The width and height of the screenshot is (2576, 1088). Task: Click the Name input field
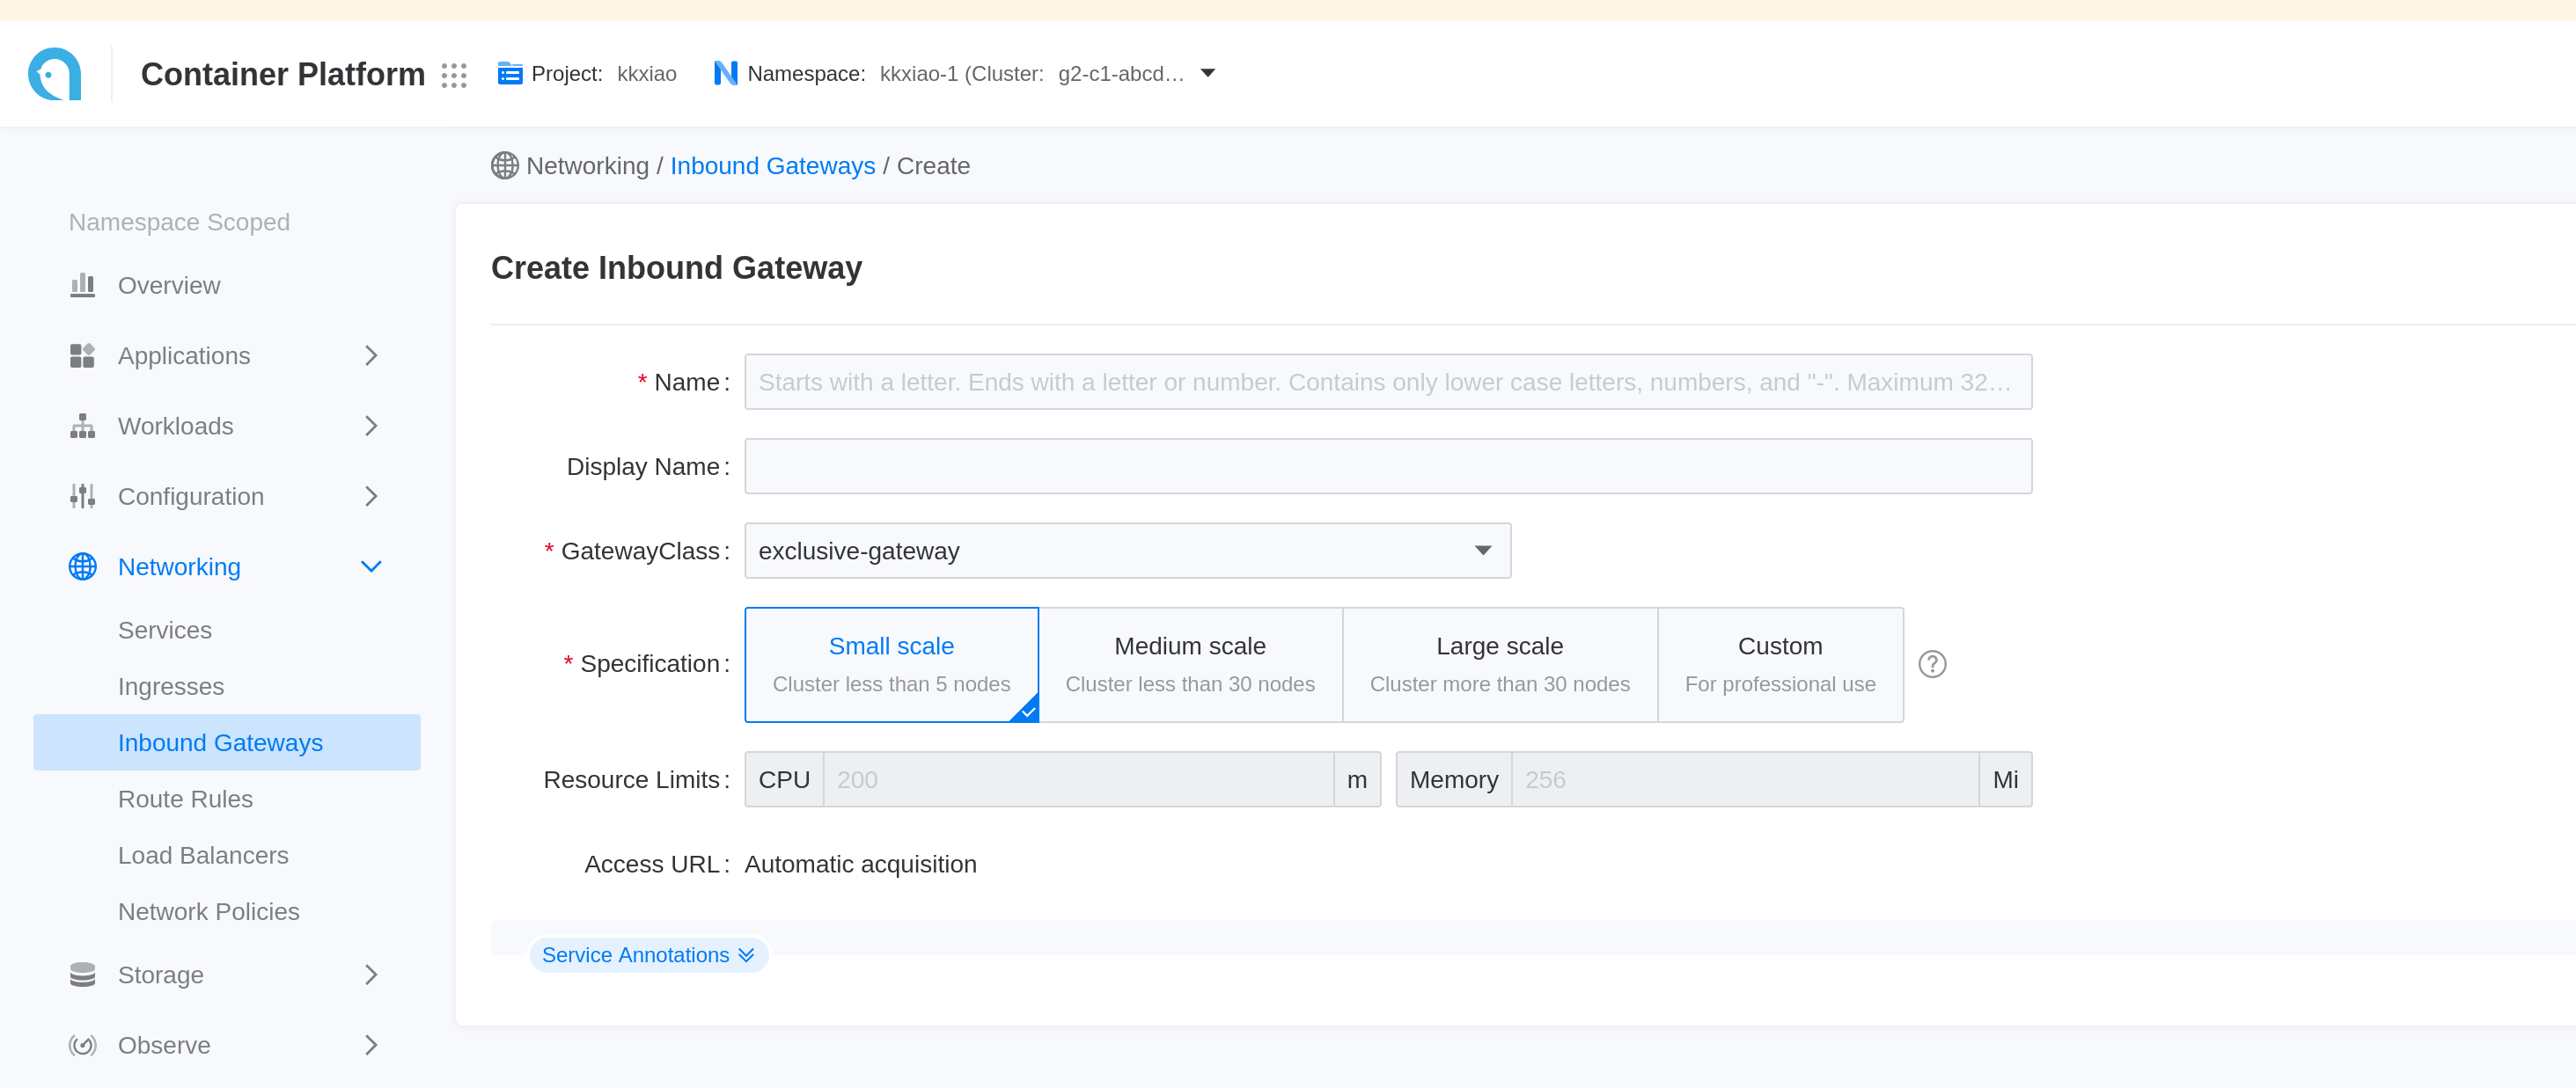click(1387, 382)
